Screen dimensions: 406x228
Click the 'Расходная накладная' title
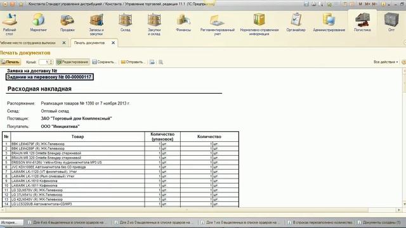(x=39, y=89)
